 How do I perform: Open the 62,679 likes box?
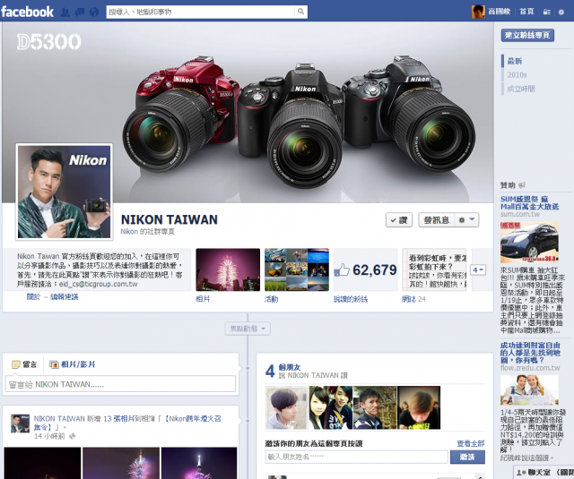[x=365, y=269]
